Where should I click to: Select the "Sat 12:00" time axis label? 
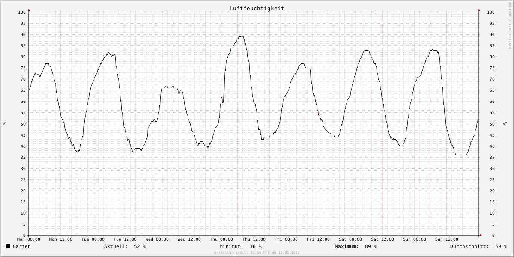(383, 239)
